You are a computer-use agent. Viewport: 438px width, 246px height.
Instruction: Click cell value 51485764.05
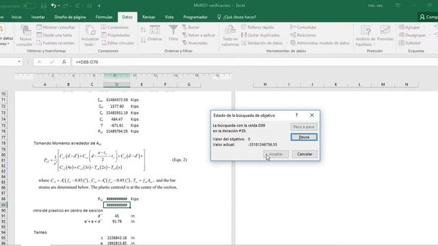[x=117, y=131]
